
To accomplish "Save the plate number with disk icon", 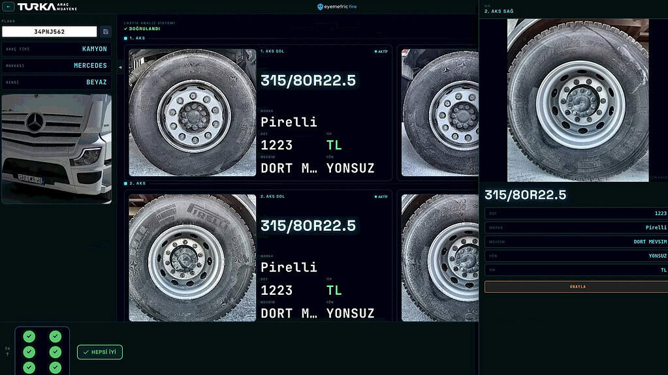I will click(x=106, y=31).
